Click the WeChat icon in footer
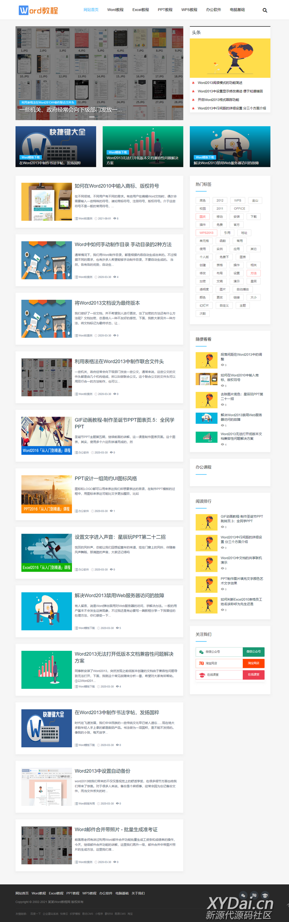289x922 pixels. [x=243, y=895]
